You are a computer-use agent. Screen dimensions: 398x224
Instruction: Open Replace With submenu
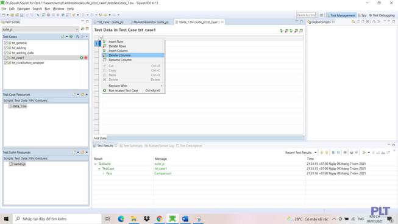[133, 85]
